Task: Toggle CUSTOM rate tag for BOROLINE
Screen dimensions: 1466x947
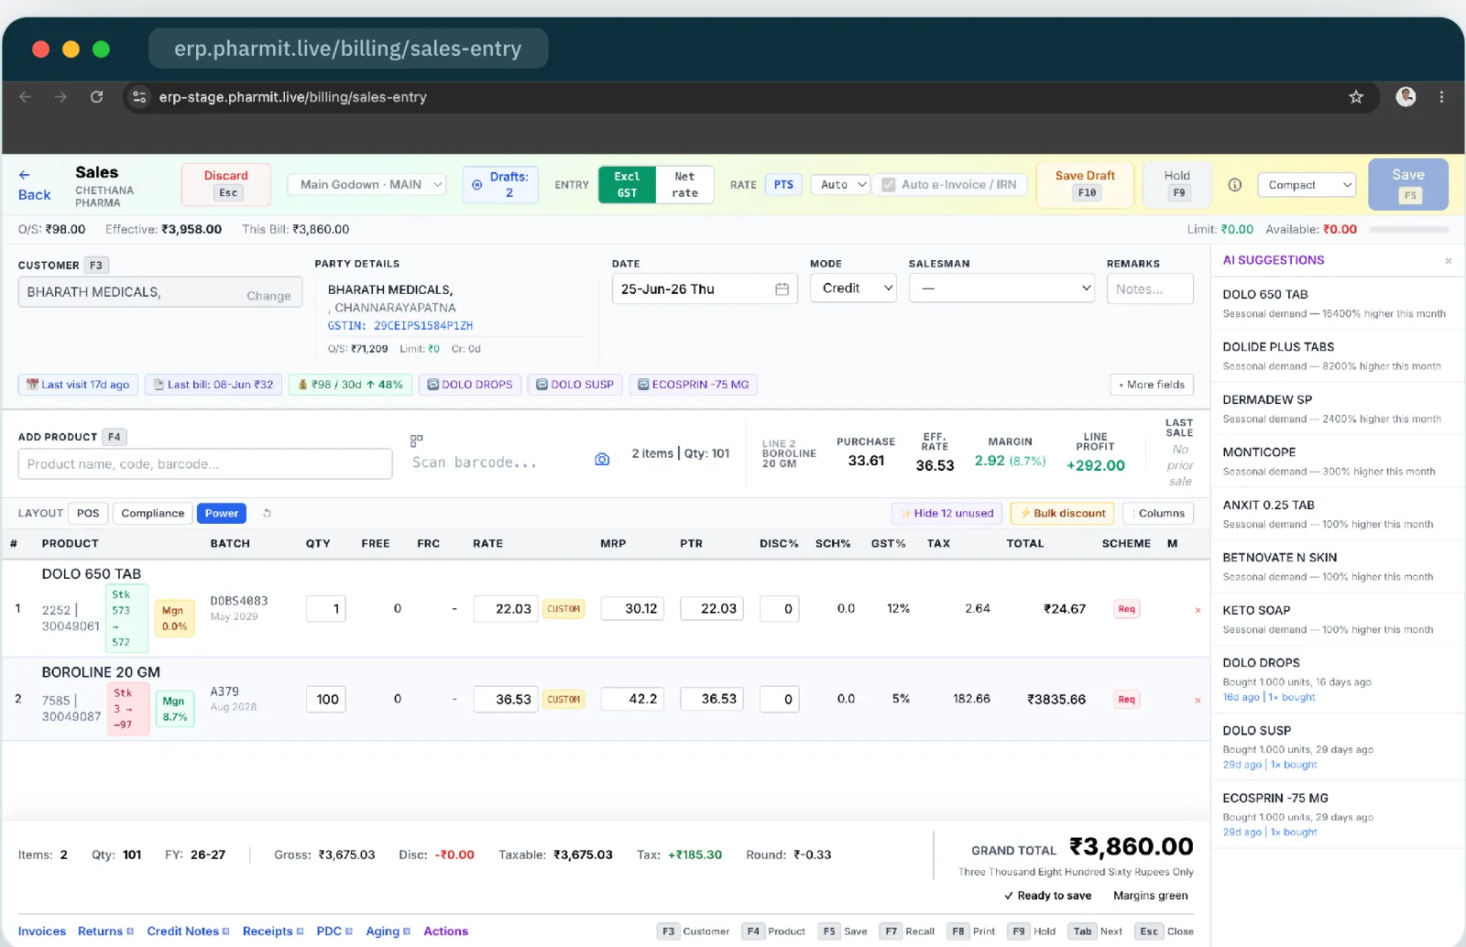Action: [x=563, y=700]
